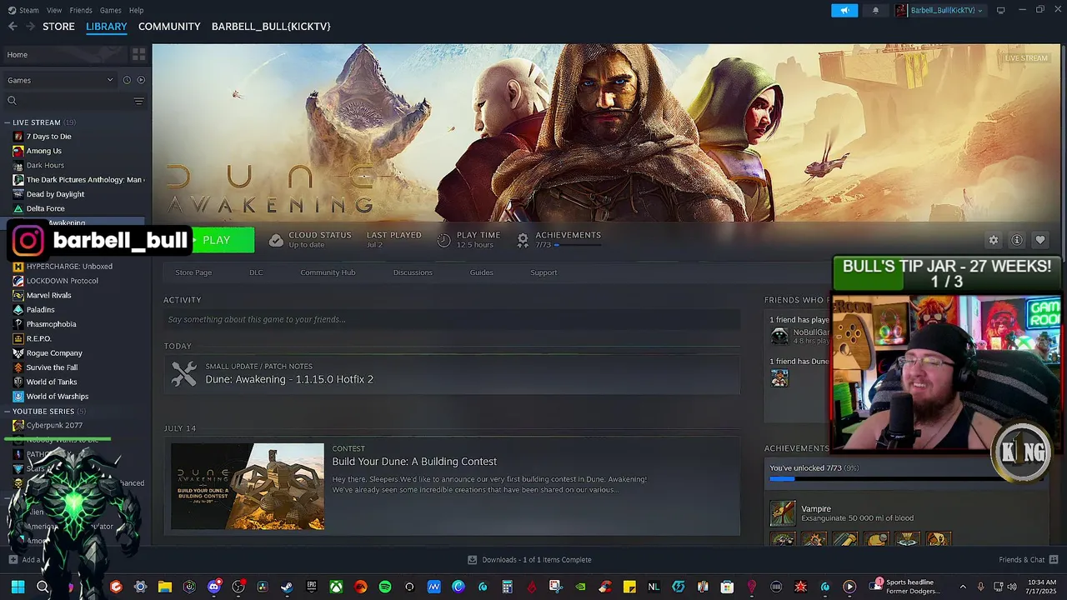Open the Store Page link
This screenshot has height=600, width=1067.
point(193,272)
